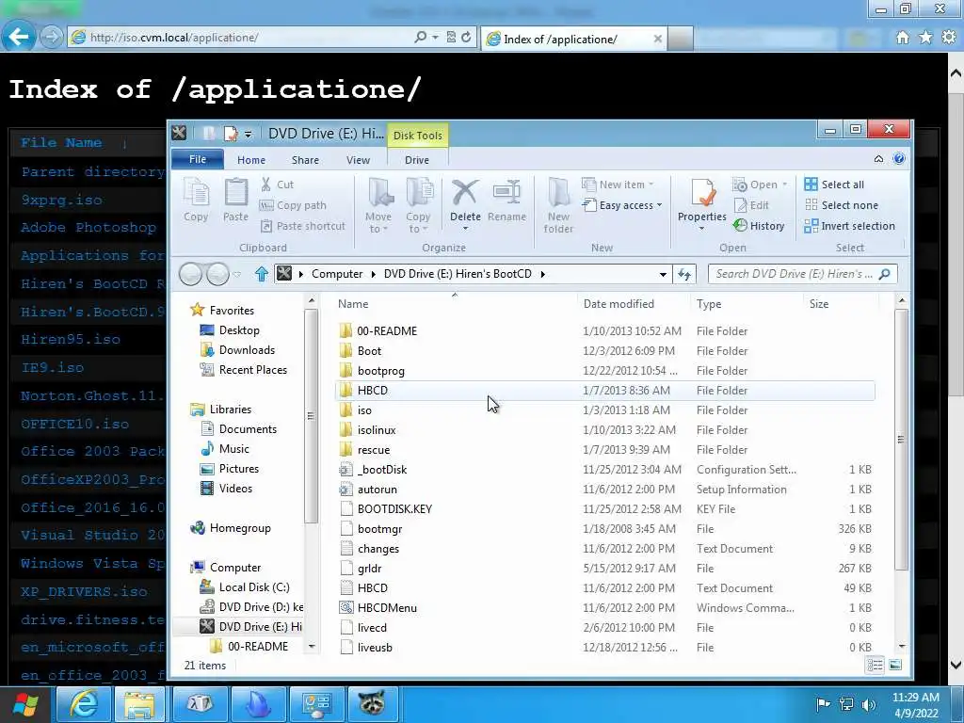
Task: Click Copy path in Clipboard group
Action: pyautogui.click(x=294, y=205)
